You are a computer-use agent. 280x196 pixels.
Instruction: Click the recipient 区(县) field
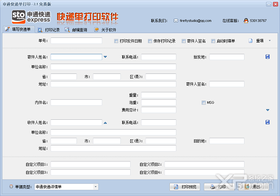(x=161, y=141)
